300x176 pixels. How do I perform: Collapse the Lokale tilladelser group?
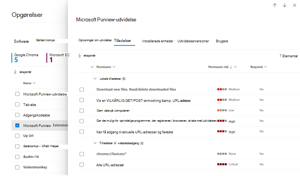pyautogui.click(x=95, y=79)
